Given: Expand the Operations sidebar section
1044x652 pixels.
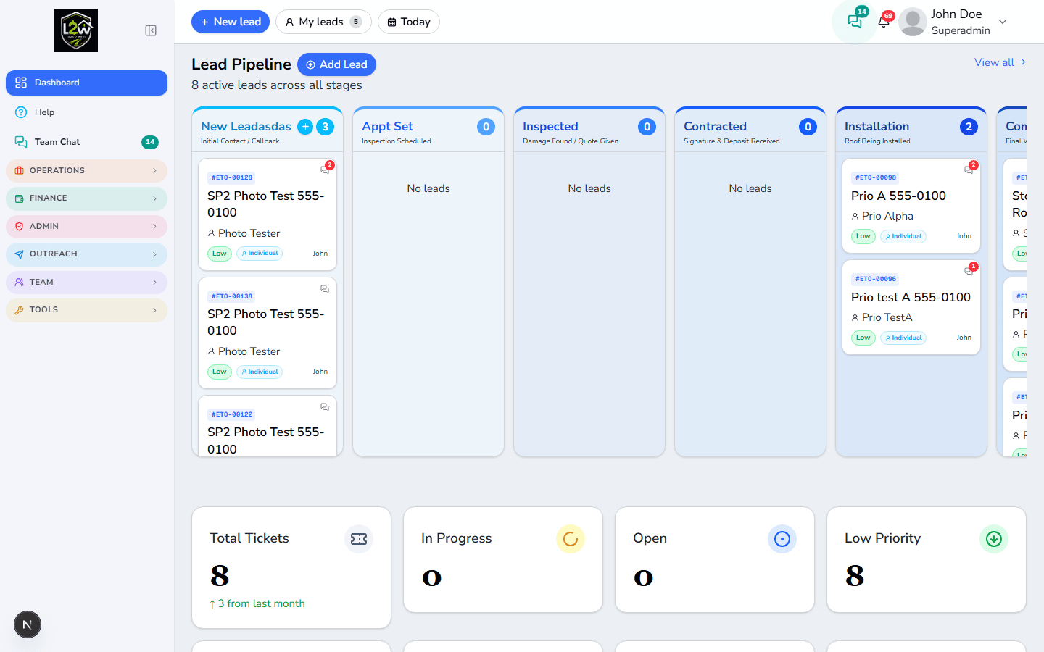Looking at the screenshot, I should pyautogui.click(x=86, y=171).
